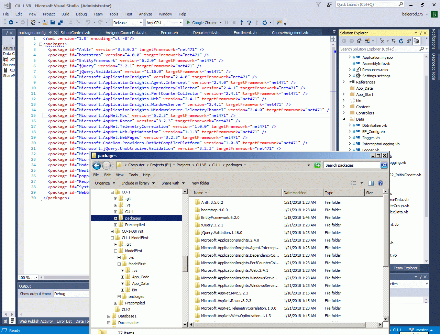Click the Home icon in Solution Explorer
Image resolution: width=440 pixels, height=335 pixels.
tap(359, 41)
